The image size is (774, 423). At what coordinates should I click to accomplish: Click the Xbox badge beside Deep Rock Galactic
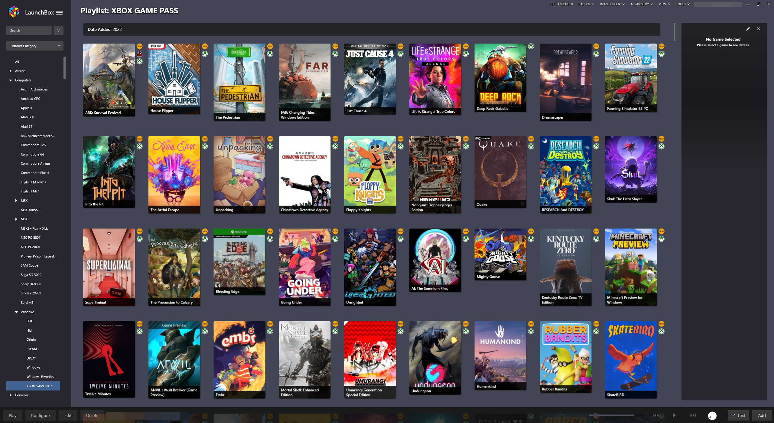click(531, 46)
